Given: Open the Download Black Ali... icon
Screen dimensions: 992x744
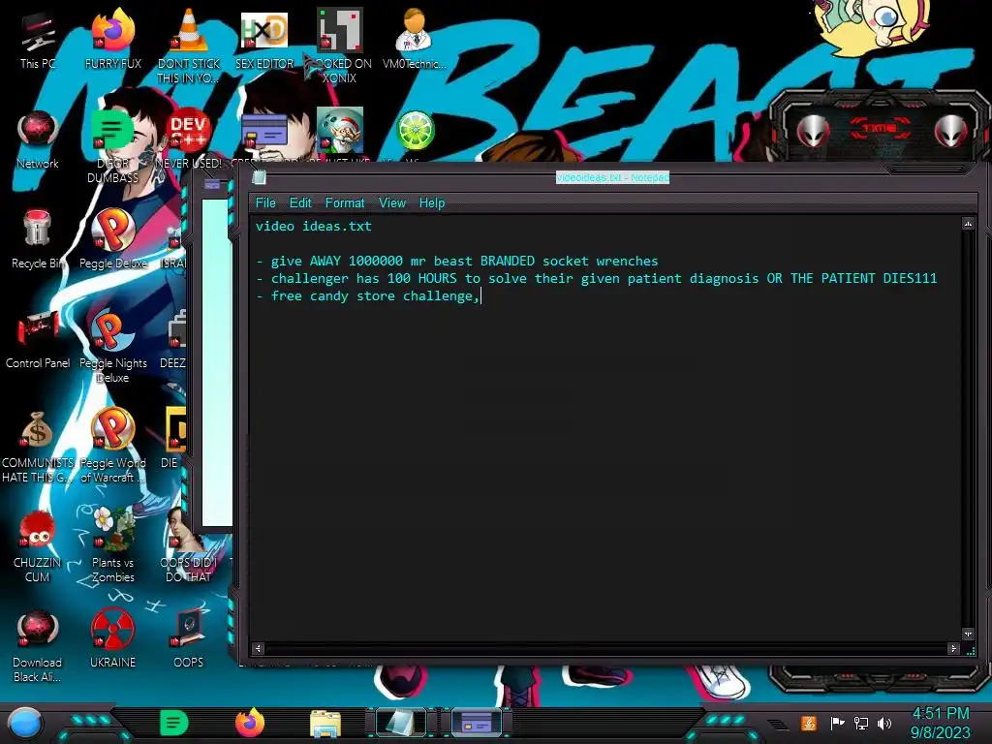Looking at the screenshot, I should (x=38, y=645).
